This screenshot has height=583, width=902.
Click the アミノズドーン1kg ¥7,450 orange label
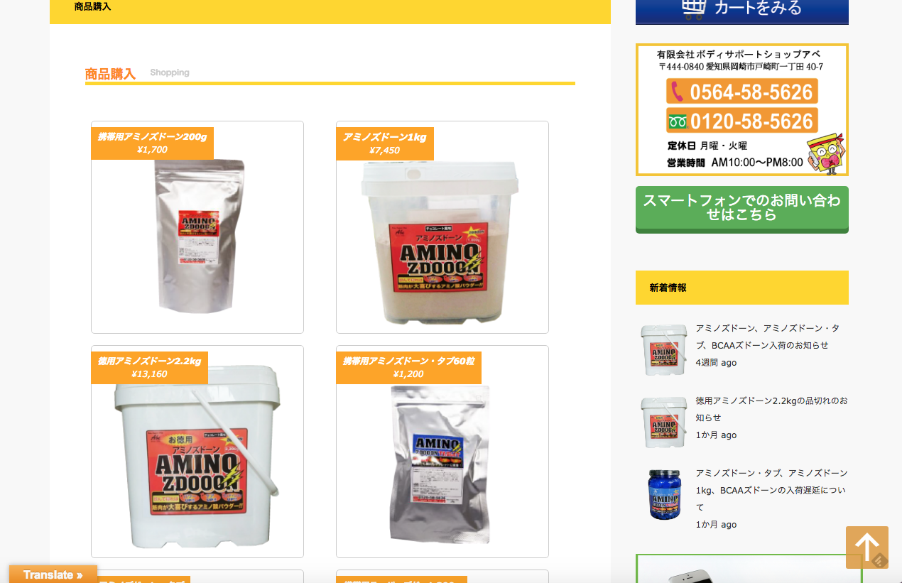[385, 143]
